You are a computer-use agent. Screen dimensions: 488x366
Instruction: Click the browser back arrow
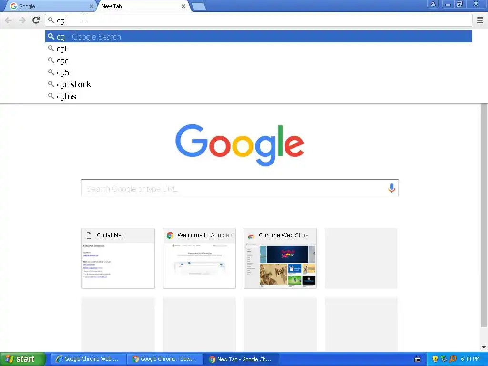point(9,20)
